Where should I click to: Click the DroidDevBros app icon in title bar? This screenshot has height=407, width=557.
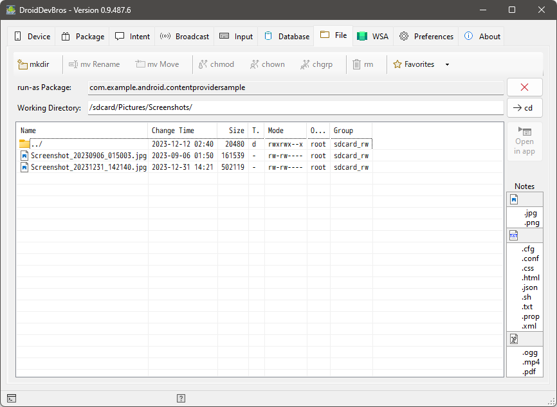(11, 10)
